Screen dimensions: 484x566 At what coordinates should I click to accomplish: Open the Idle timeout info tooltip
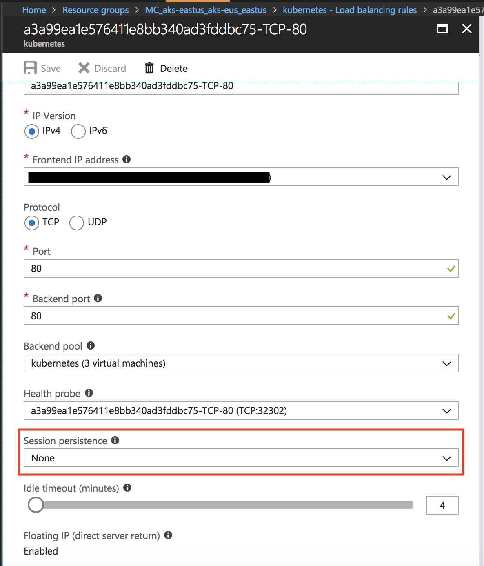[x=127, y=488]
